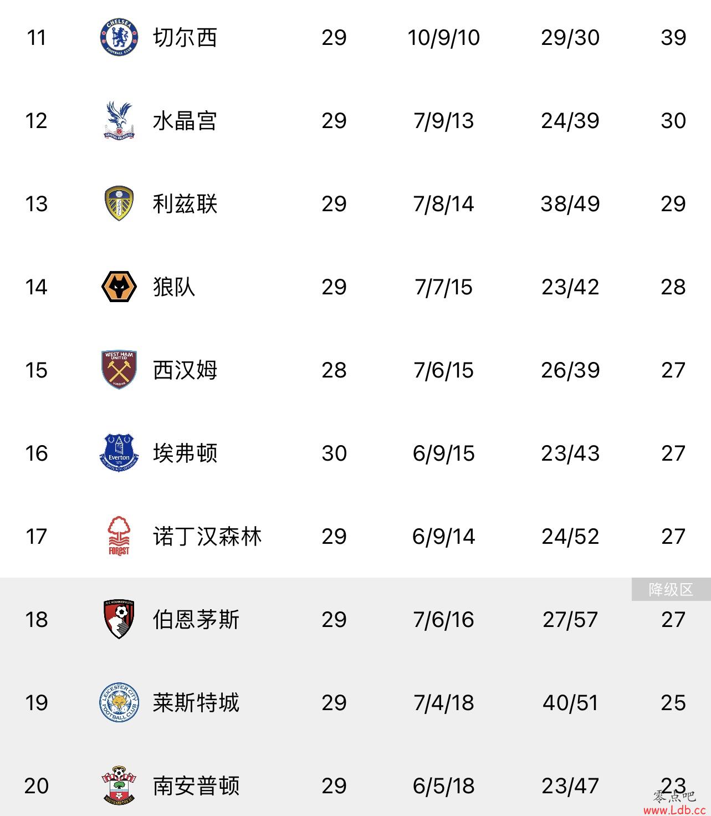Viewport: 711px width, 816px height.
Task: Open the 水晶宫 team name
Action: (185, 120)
